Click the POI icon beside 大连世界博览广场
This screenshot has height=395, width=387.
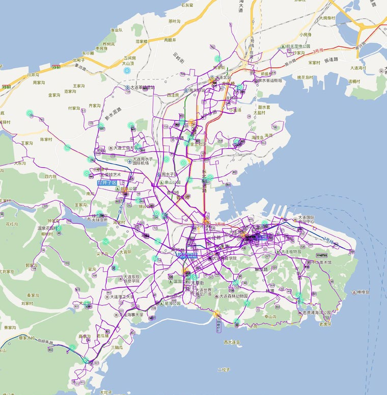click(193, 292)
